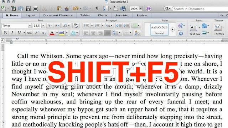Screen dimensions: 228x128
Task: Select the Format Painter brush icon
Action: coord(67,9)
